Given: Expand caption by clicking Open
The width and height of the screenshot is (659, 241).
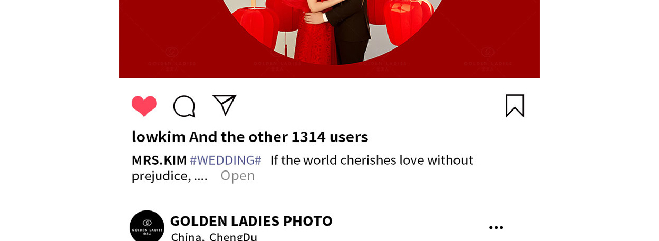Looking at the screenshot, I should [x=237, y=176].
